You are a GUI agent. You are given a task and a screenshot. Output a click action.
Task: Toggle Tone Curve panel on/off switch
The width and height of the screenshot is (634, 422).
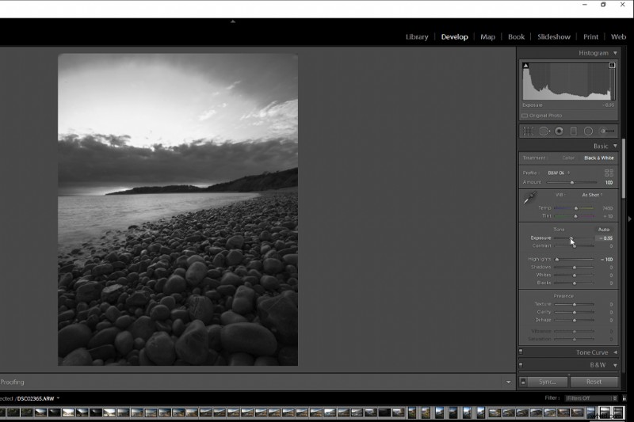pyautogui.click(x=521, y=352)
